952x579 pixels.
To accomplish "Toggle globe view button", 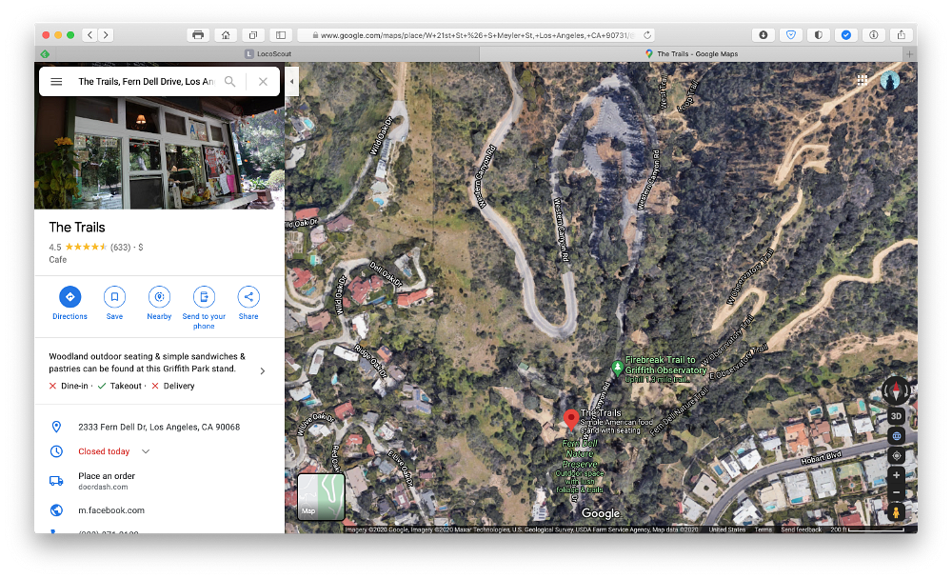I will pos(896,436).
